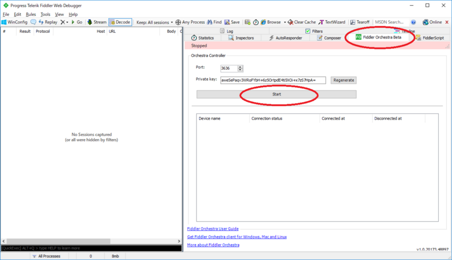Image resolution: width=452 pixels, height=260 pixels.
Task: Save sessions using the Save icon
Action: click(x=232, y=22)
